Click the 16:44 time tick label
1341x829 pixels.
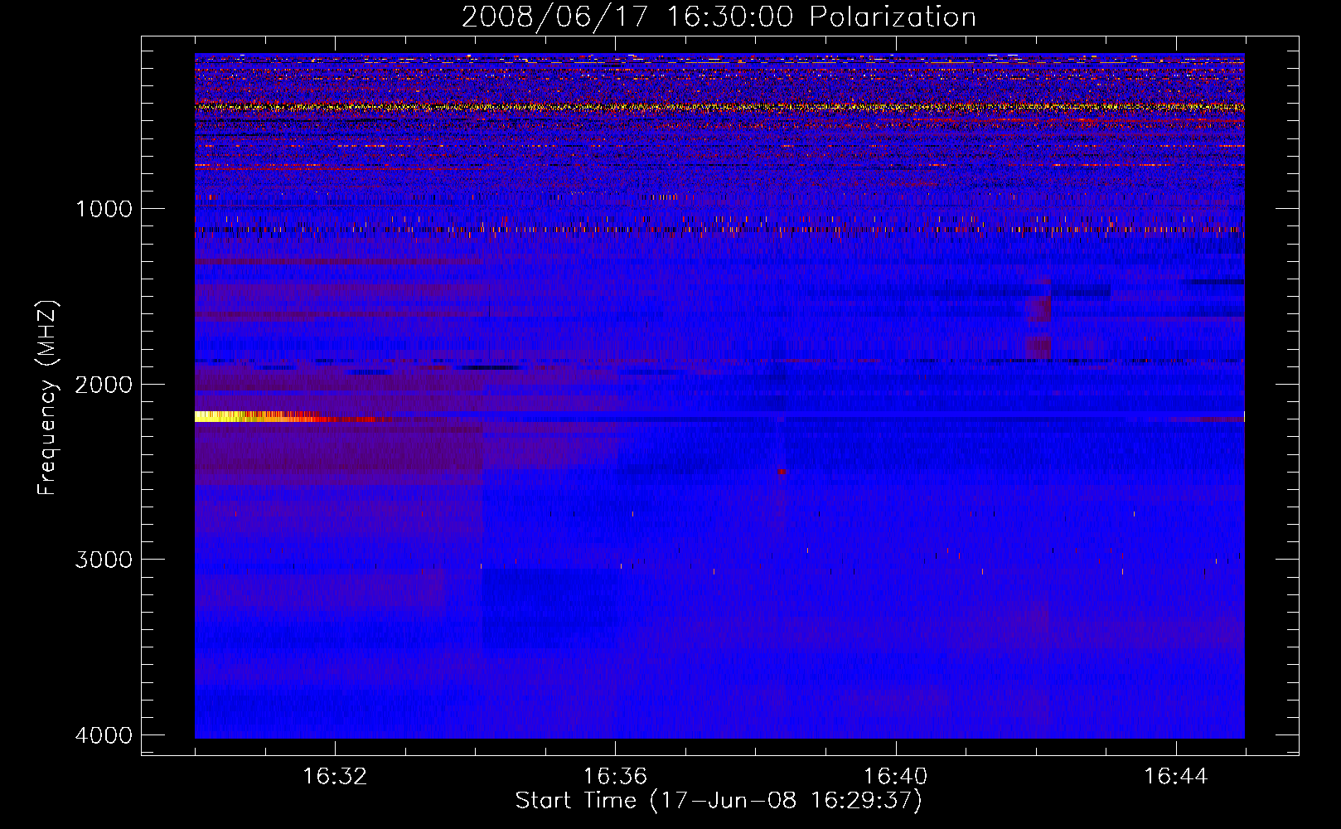(1175, 777)
